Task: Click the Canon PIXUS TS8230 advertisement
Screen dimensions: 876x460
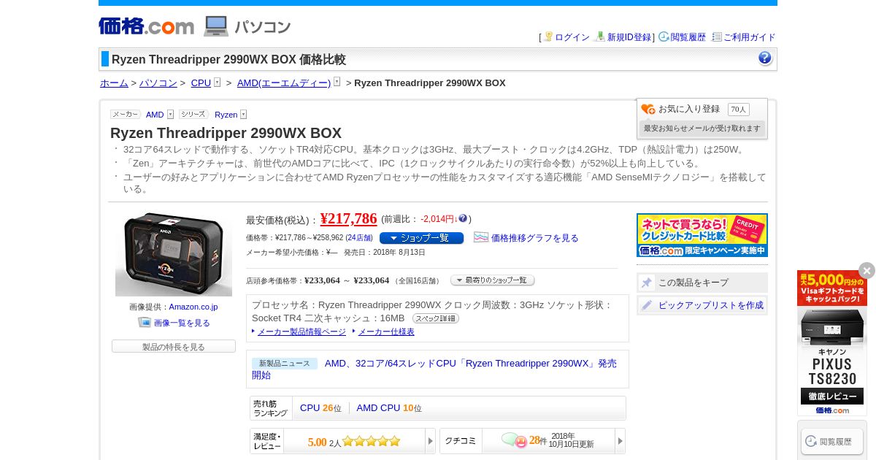Action: pos(832,343)
